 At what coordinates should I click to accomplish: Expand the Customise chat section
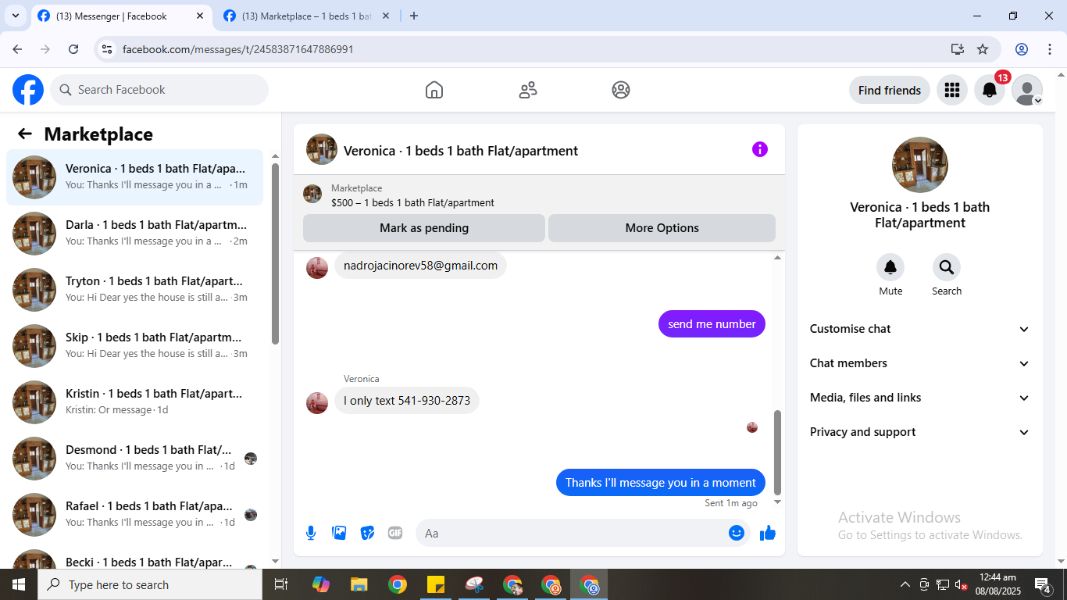(920, 329)
